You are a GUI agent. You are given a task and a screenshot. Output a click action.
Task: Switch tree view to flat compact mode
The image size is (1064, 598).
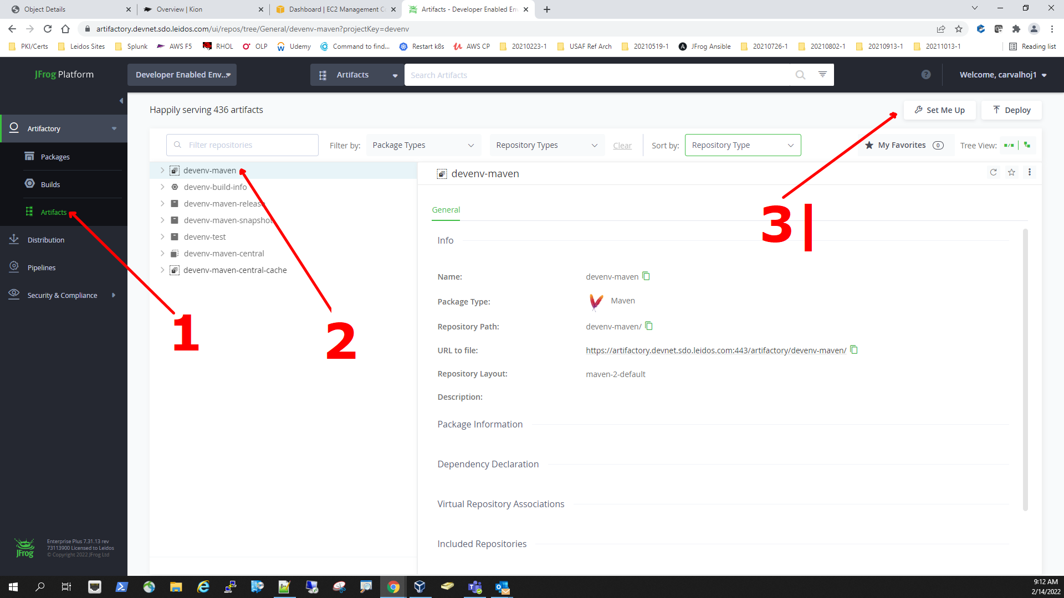tap(1009, 145)
